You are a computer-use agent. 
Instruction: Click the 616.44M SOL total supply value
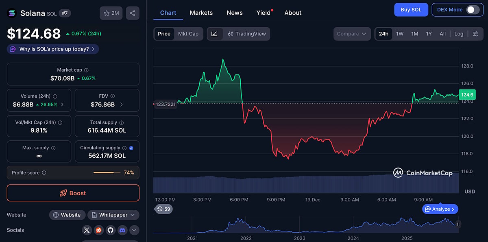(107, 130)
